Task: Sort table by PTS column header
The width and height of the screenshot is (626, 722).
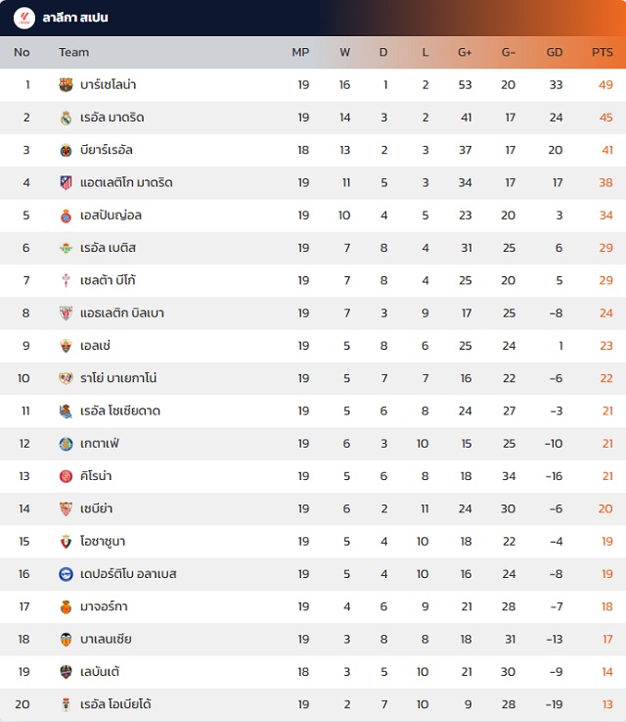Action: click(602, 52)
